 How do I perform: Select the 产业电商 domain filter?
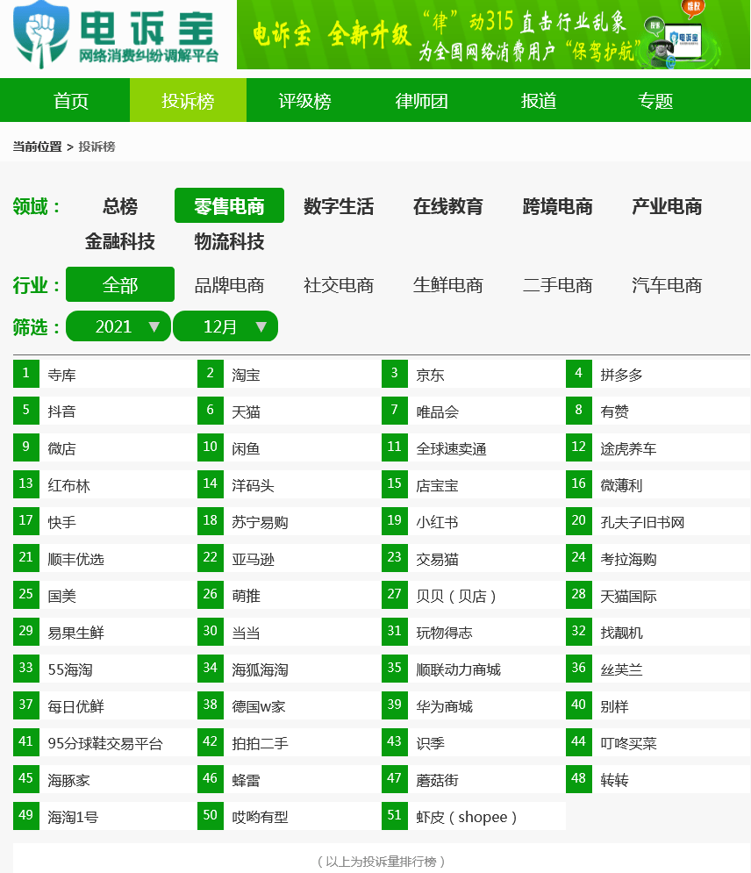[667, 206]
